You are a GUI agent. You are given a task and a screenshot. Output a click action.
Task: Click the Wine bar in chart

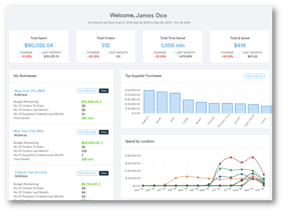tap(175, 103)
